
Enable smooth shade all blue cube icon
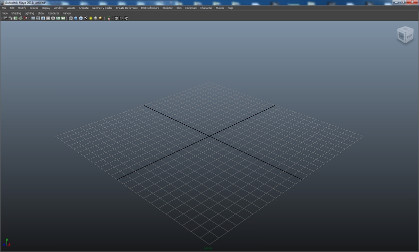76,18
